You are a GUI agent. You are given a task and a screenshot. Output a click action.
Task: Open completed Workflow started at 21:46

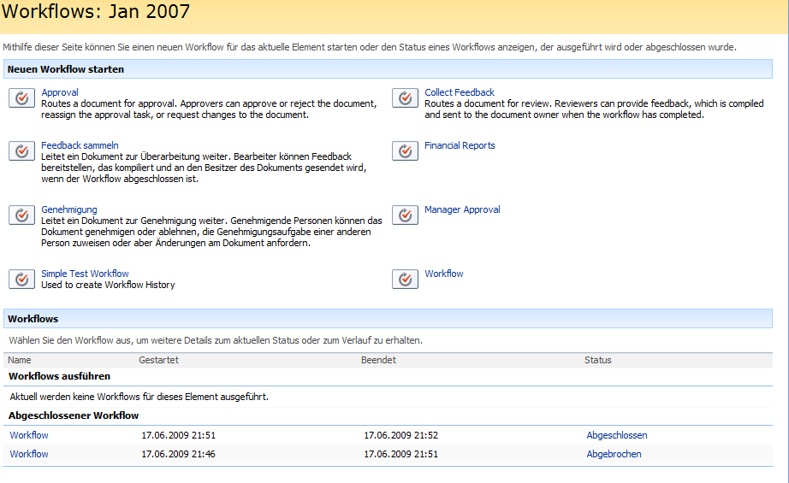coord(29,454)
